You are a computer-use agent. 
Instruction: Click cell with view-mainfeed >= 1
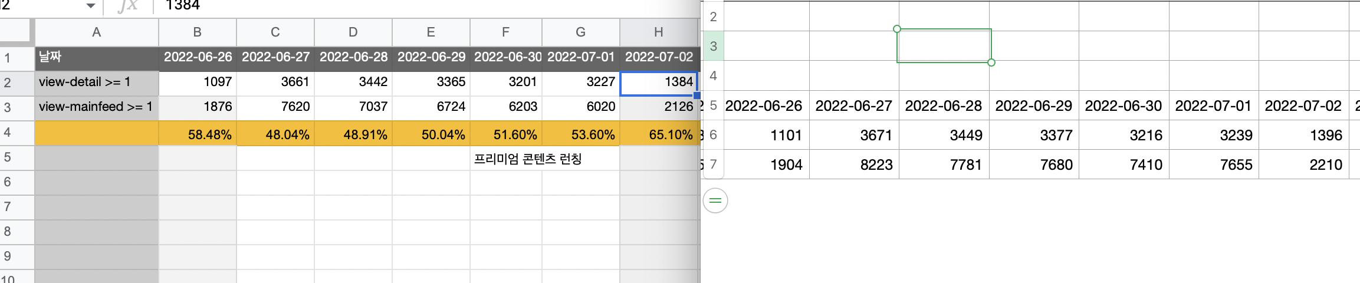point(97,107)
